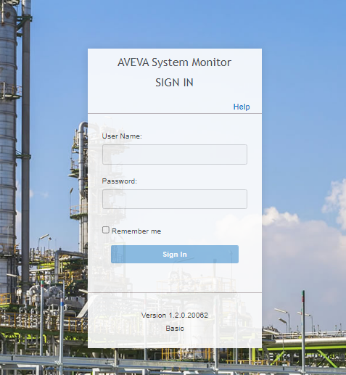346x375 pixels.
Task: Click the Sign In button
Action: tap(175, 254)
